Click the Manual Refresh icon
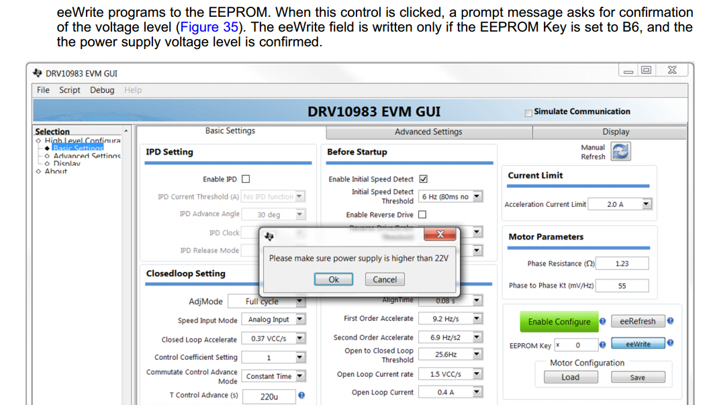This screenshot has width=709, height=405. pyautogui.click(x=621, y=152)
